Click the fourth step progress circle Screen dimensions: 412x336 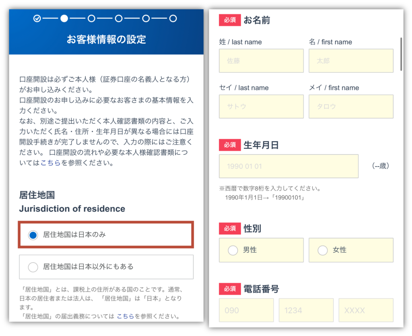[x=118, y=18]
